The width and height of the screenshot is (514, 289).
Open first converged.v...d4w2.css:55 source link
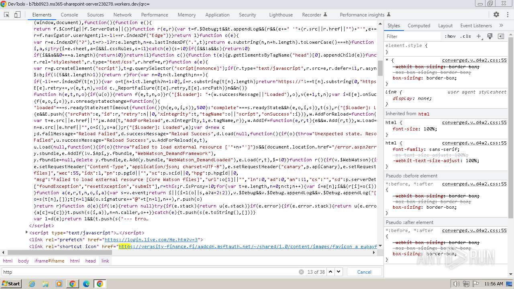474,61
